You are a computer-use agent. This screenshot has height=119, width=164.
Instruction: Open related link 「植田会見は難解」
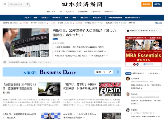coord(79,47)
